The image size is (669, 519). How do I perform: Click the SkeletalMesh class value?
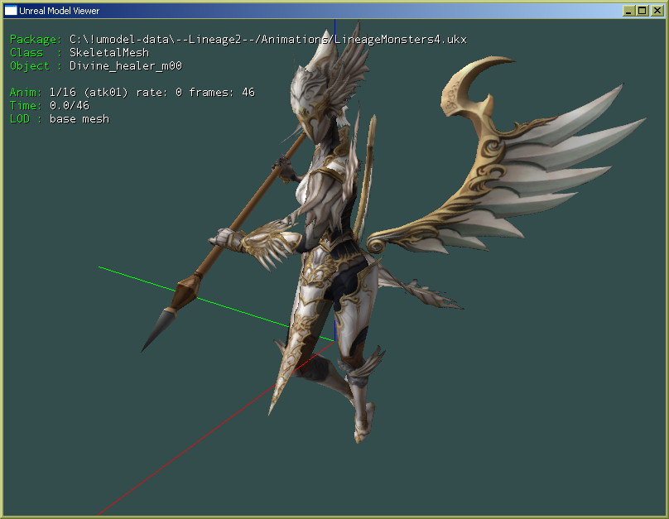click(109, 52)
